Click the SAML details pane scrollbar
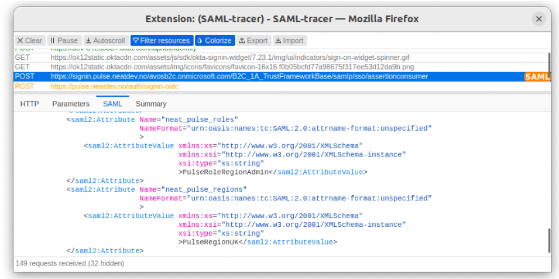Image resolution: width=559 pixels, height=279 pixels. [549, 241]
